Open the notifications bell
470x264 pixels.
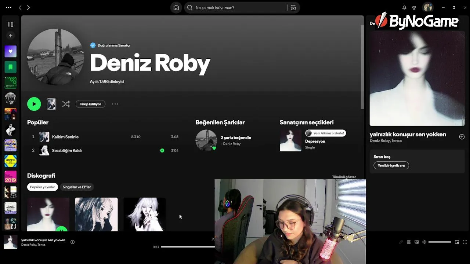[404, 8]
